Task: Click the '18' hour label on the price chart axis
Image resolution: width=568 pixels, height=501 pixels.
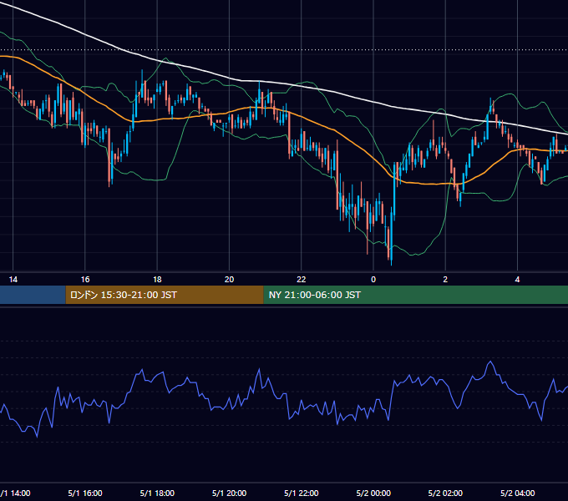Action: tap(157, 280)
